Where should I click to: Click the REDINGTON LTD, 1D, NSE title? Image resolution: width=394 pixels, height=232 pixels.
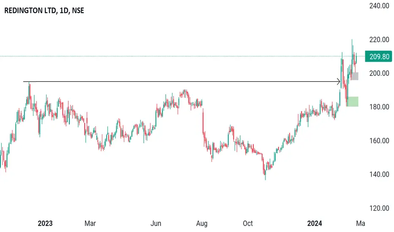(44, 11)
